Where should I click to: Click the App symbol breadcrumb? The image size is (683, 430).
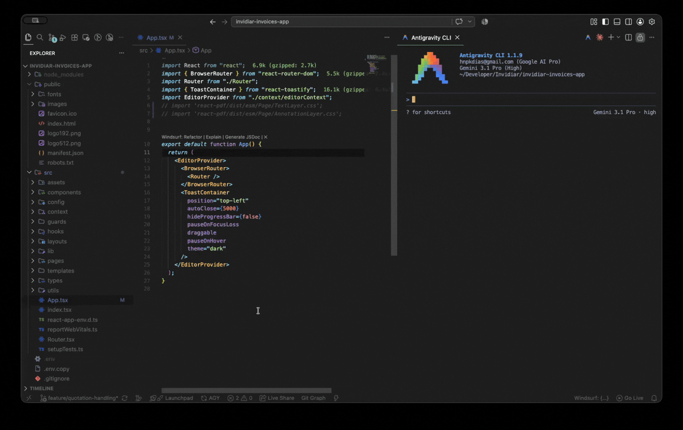pyautogui.click(x=203, y=51)
